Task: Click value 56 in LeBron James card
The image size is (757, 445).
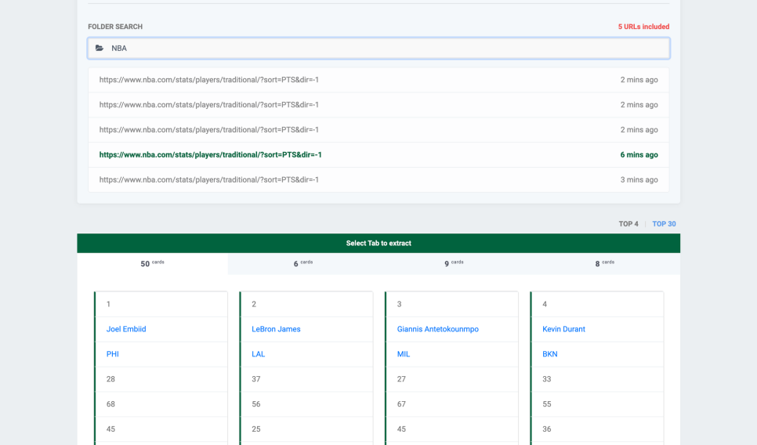Action: point(256,404)
